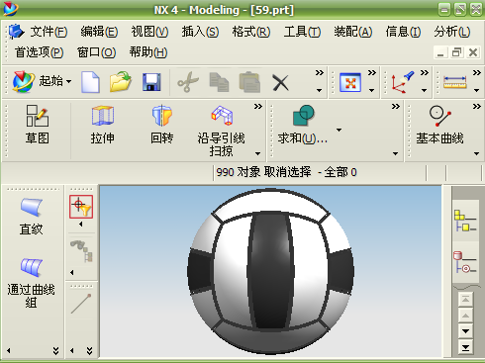
Task: Click status text 990 对象 取消选择
Action: tap(263, 172)
